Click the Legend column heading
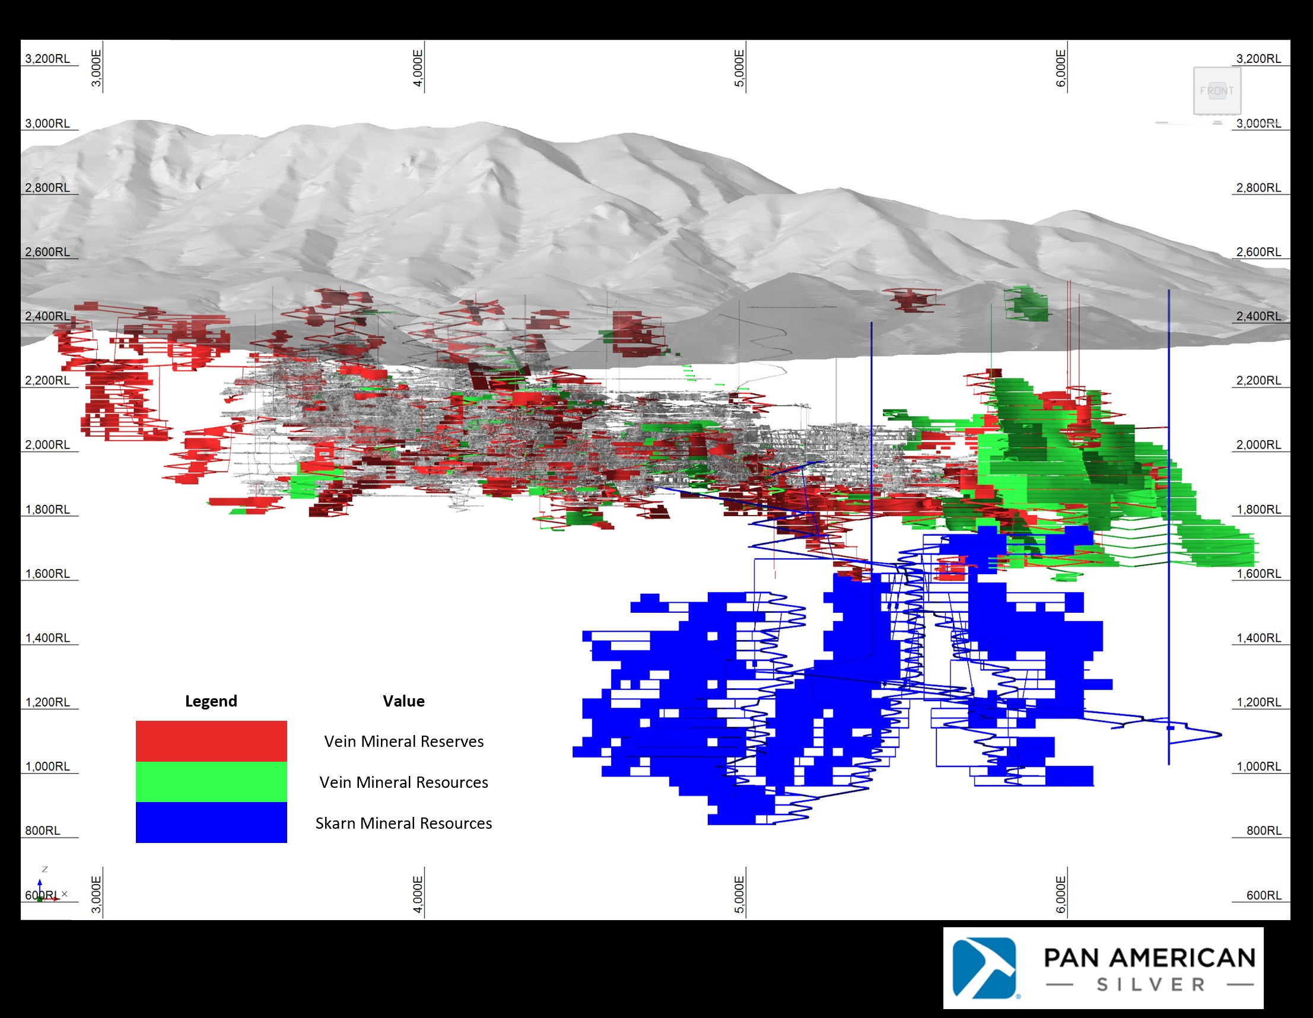The height and width of the screenshot is (1018, 1313). pyautogui.click(x=211, y=701)
